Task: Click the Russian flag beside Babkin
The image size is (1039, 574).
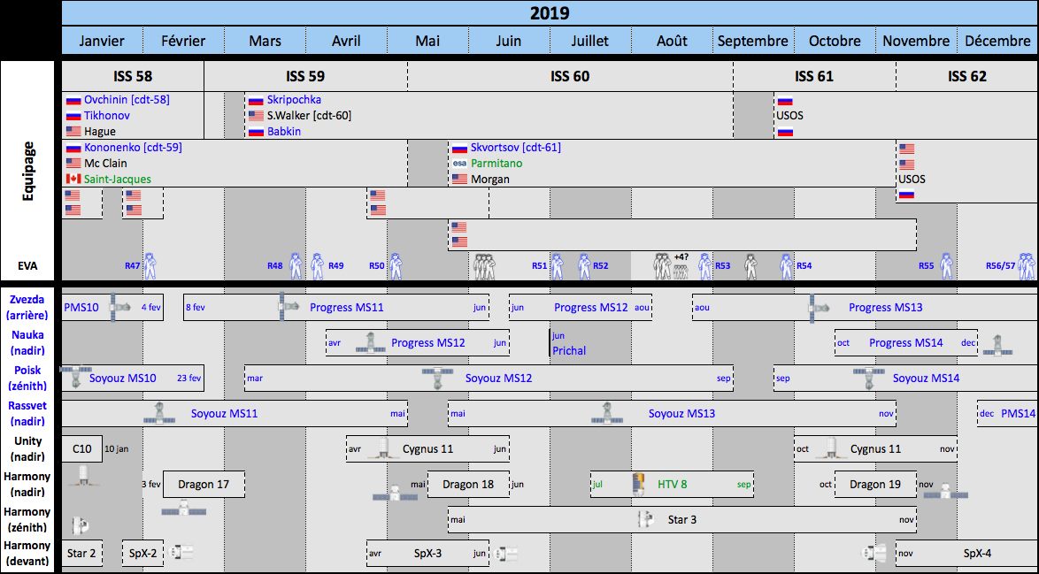Action: coord(256,132)
